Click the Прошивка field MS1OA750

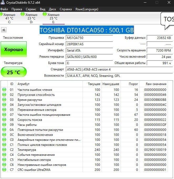89,38
